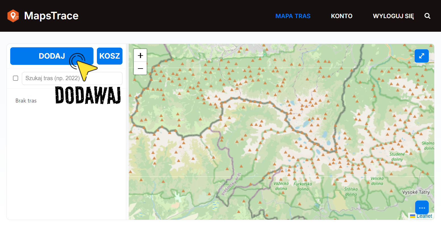Image resolution: width=441 pixels, height=226 pixels.
Task: Toggle the select-all routes checkbox
Action: click(16, 78)
